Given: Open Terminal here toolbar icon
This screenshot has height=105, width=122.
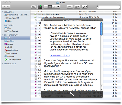Looking at the screenshot, I should pyautogui.click(x=39, y=7).
